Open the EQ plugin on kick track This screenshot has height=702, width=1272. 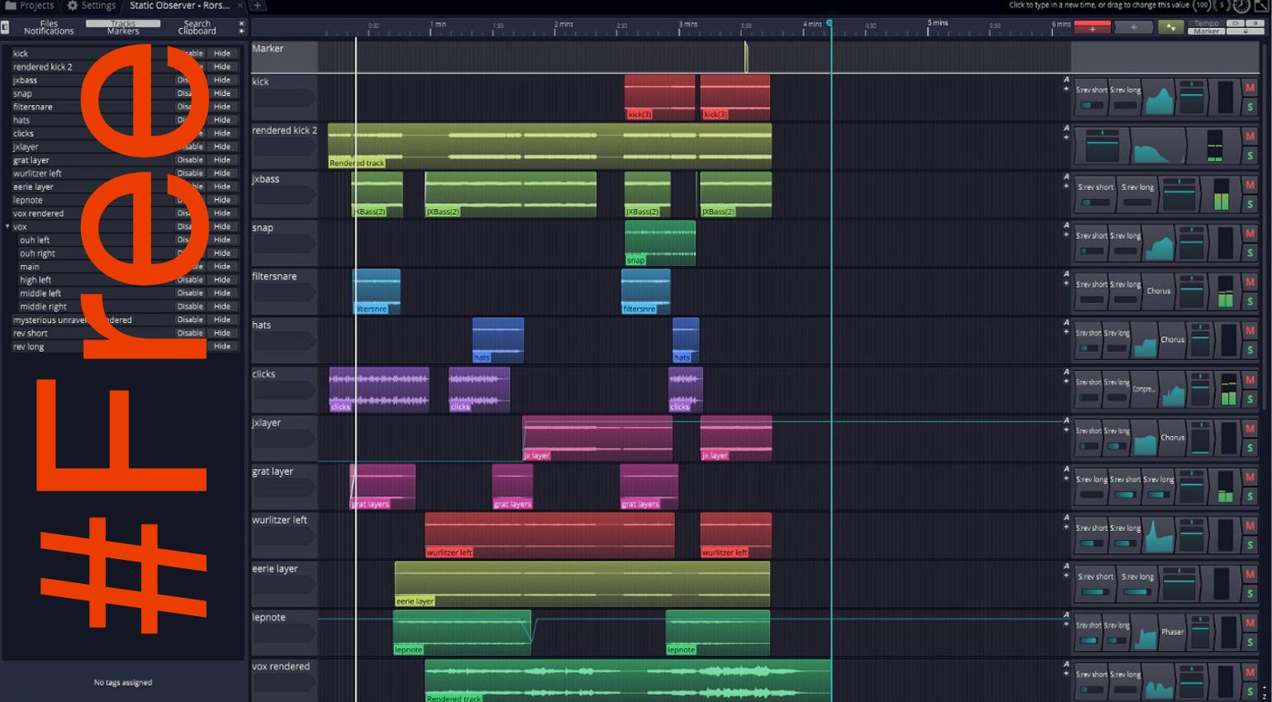[1160, 98]
